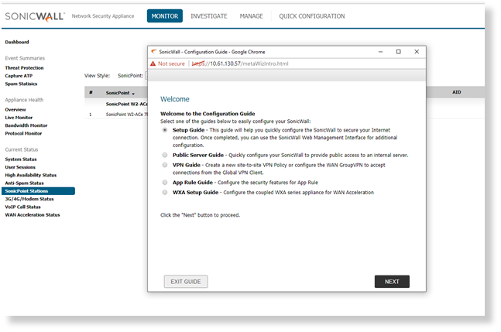Open WAN Acceleration Status page
The image size is (501, 332).
tap(33, 215)
